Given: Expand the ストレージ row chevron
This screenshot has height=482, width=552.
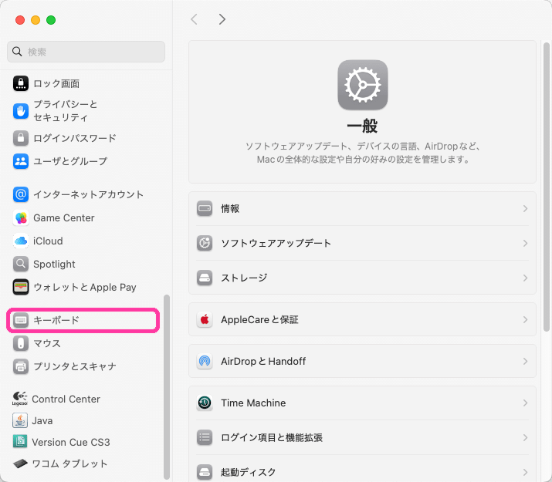Looking at the screenshot, I should pyautogui.click(x=525, y=278).
